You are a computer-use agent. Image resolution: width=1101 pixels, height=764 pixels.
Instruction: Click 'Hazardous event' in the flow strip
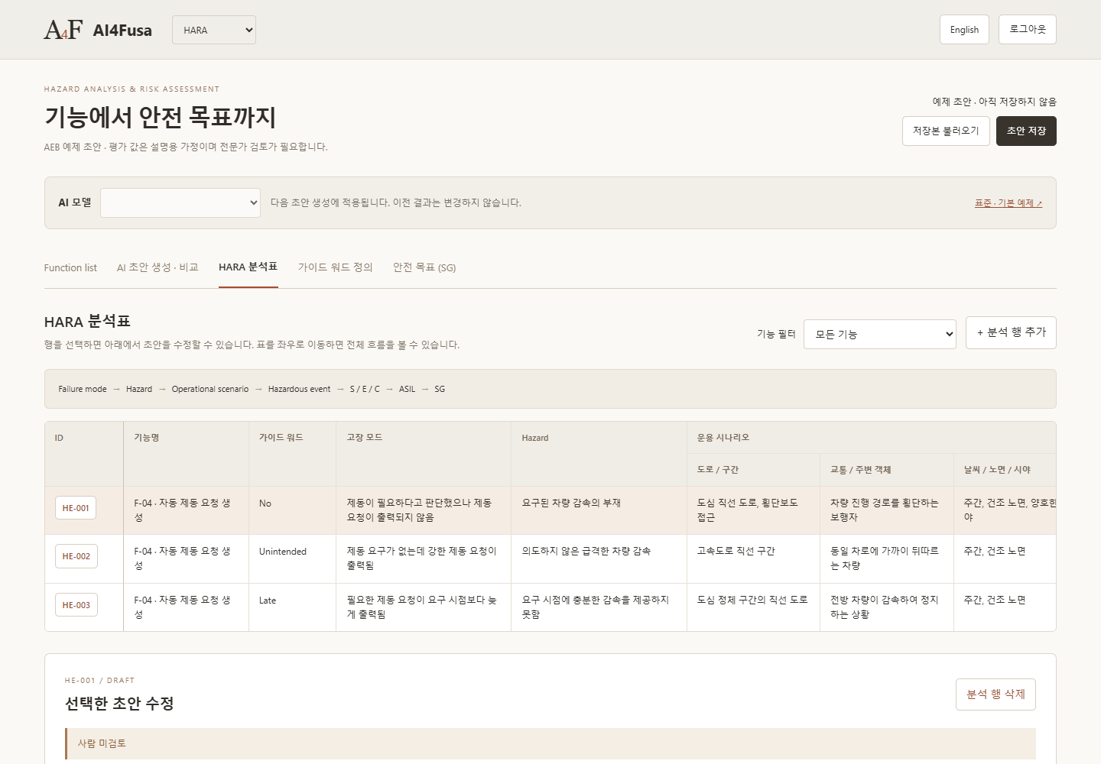click(299, 390)
